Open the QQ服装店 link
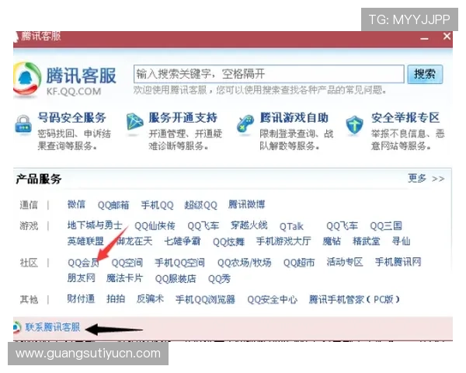The image size is (466, 373). click(x=176, y=279)
